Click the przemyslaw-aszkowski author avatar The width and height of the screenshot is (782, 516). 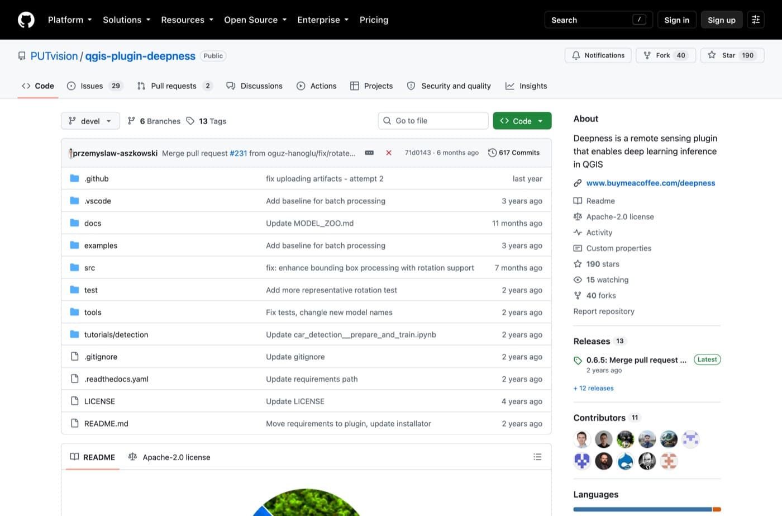(70, 153)
